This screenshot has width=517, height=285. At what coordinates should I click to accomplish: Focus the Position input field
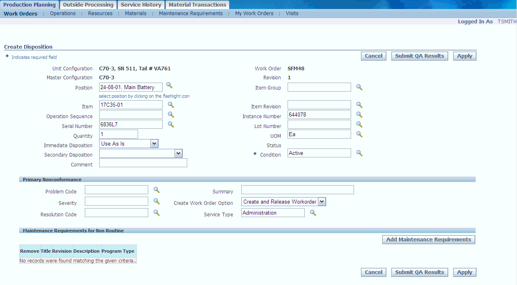(131, 87)
